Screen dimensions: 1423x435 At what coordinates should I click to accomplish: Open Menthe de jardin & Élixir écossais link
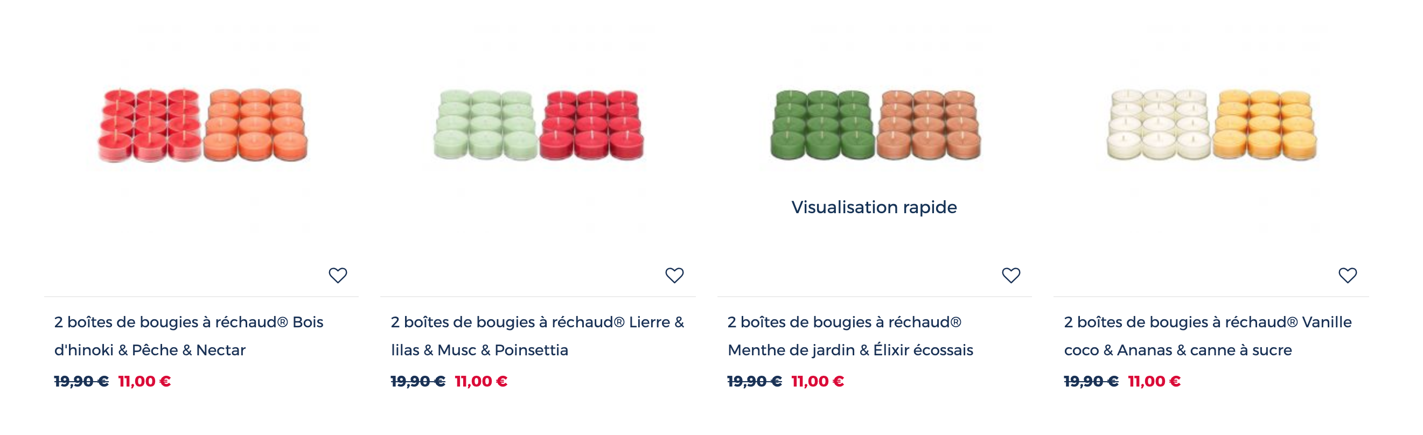coord(850,335)
